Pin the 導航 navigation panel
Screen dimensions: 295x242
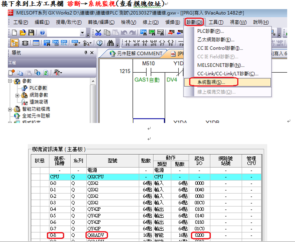click(x=85, y=53)
